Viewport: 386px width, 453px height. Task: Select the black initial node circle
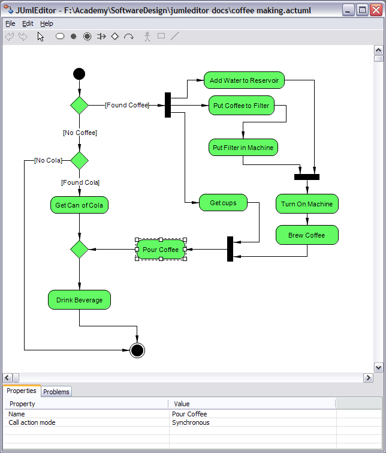click(x=79, y=74)
